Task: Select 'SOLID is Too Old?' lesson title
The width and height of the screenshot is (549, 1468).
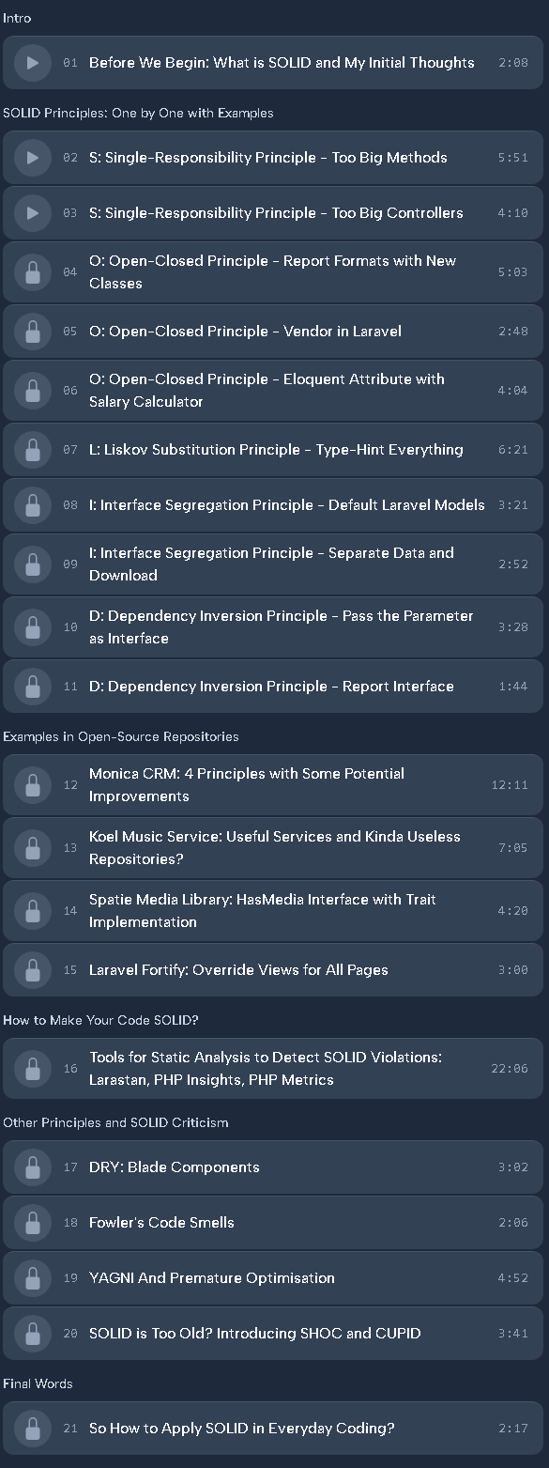Action: pyautogui.click(x=255, y=1334)
